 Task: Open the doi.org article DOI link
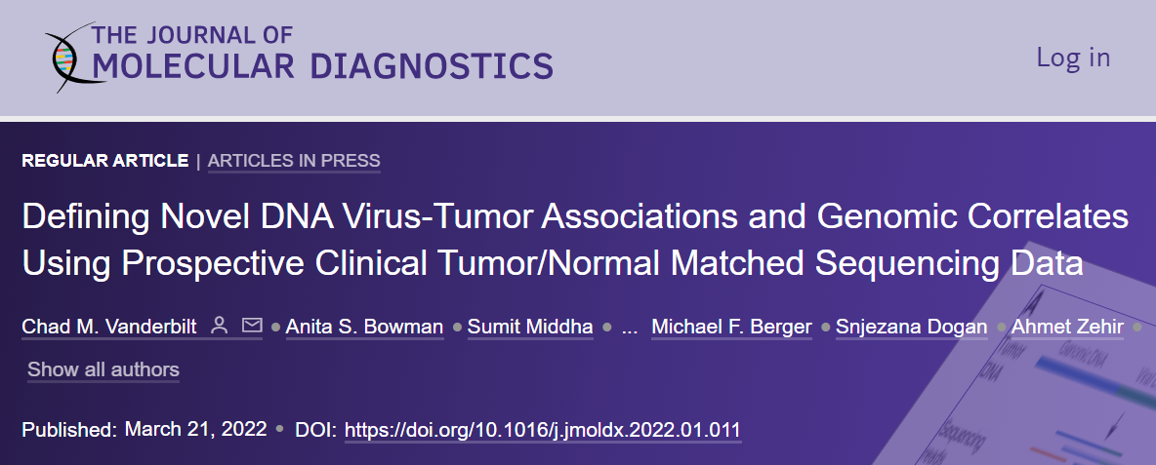point(543,430)
